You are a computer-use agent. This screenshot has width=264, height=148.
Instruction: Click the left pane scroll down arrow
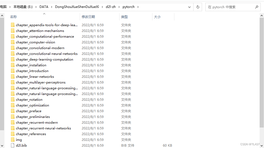point(2,146)
